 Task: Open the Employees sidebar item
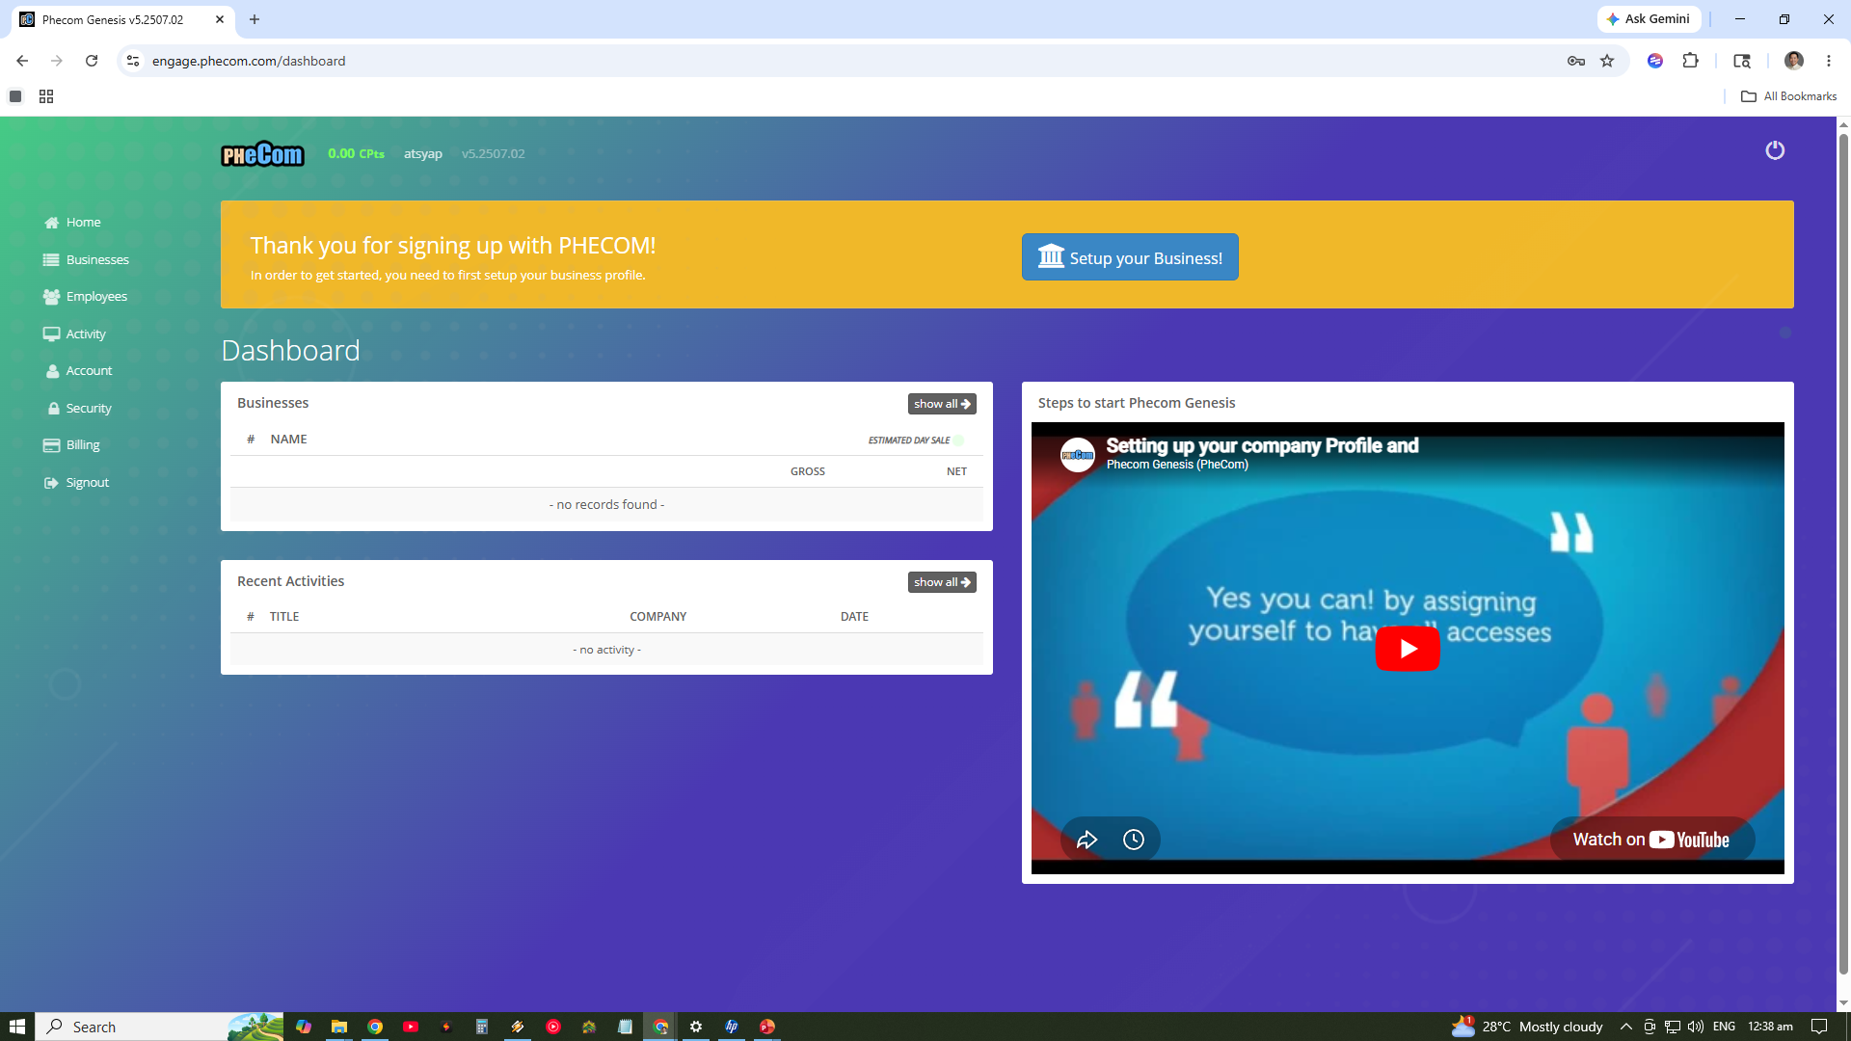tap(85, 297)
